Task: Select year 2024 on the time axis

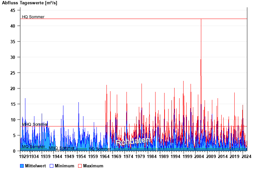Action: coord(246,156)
